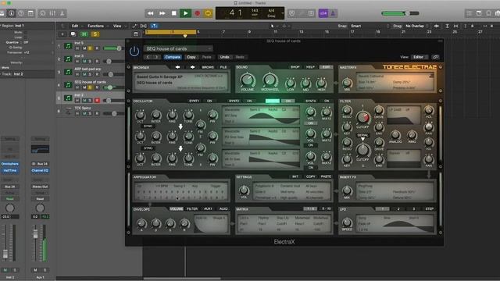Toggle the purple Count-in button
The image size is (500, 281).
point(323,13)
